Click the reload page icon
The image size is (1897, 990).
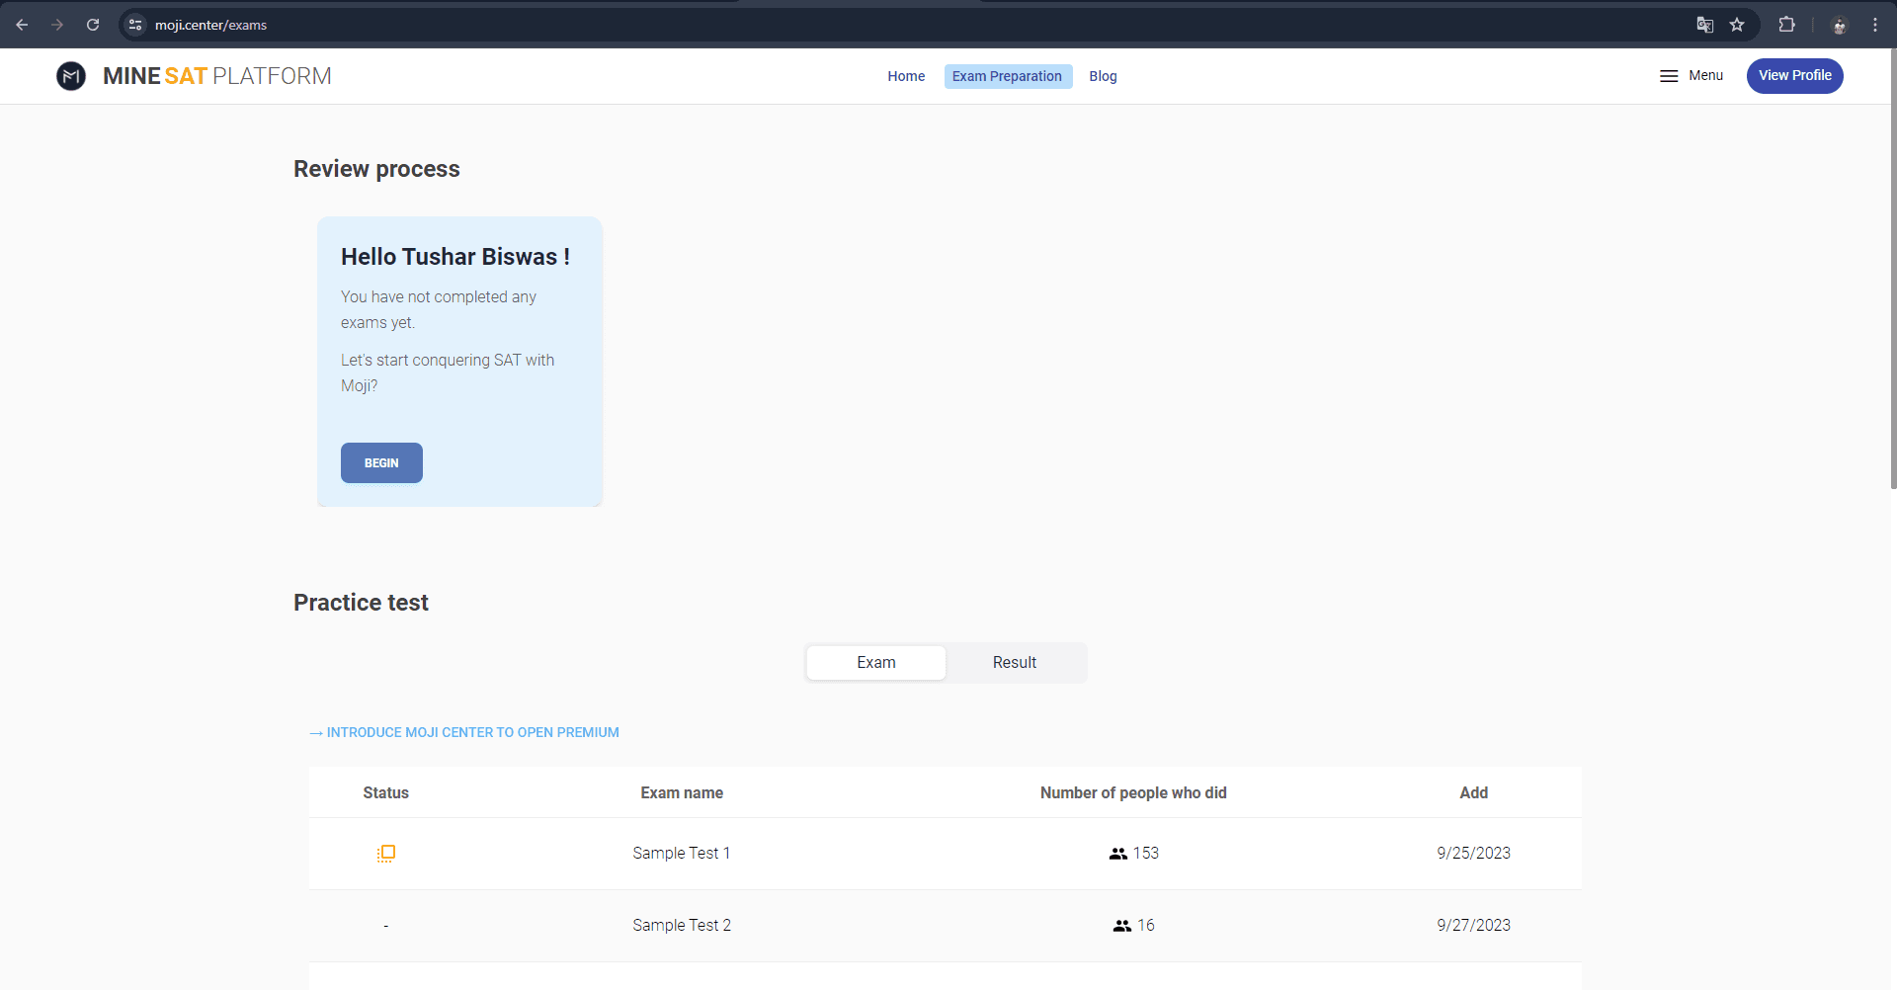point(92,25)
